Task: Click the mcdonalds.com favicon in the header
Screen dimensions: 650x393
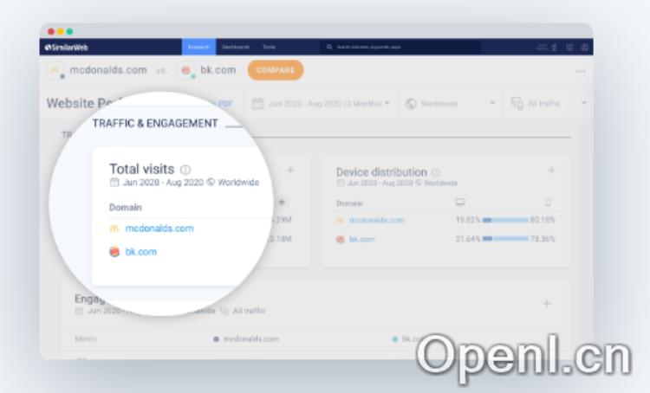Action: pos(55,70)
